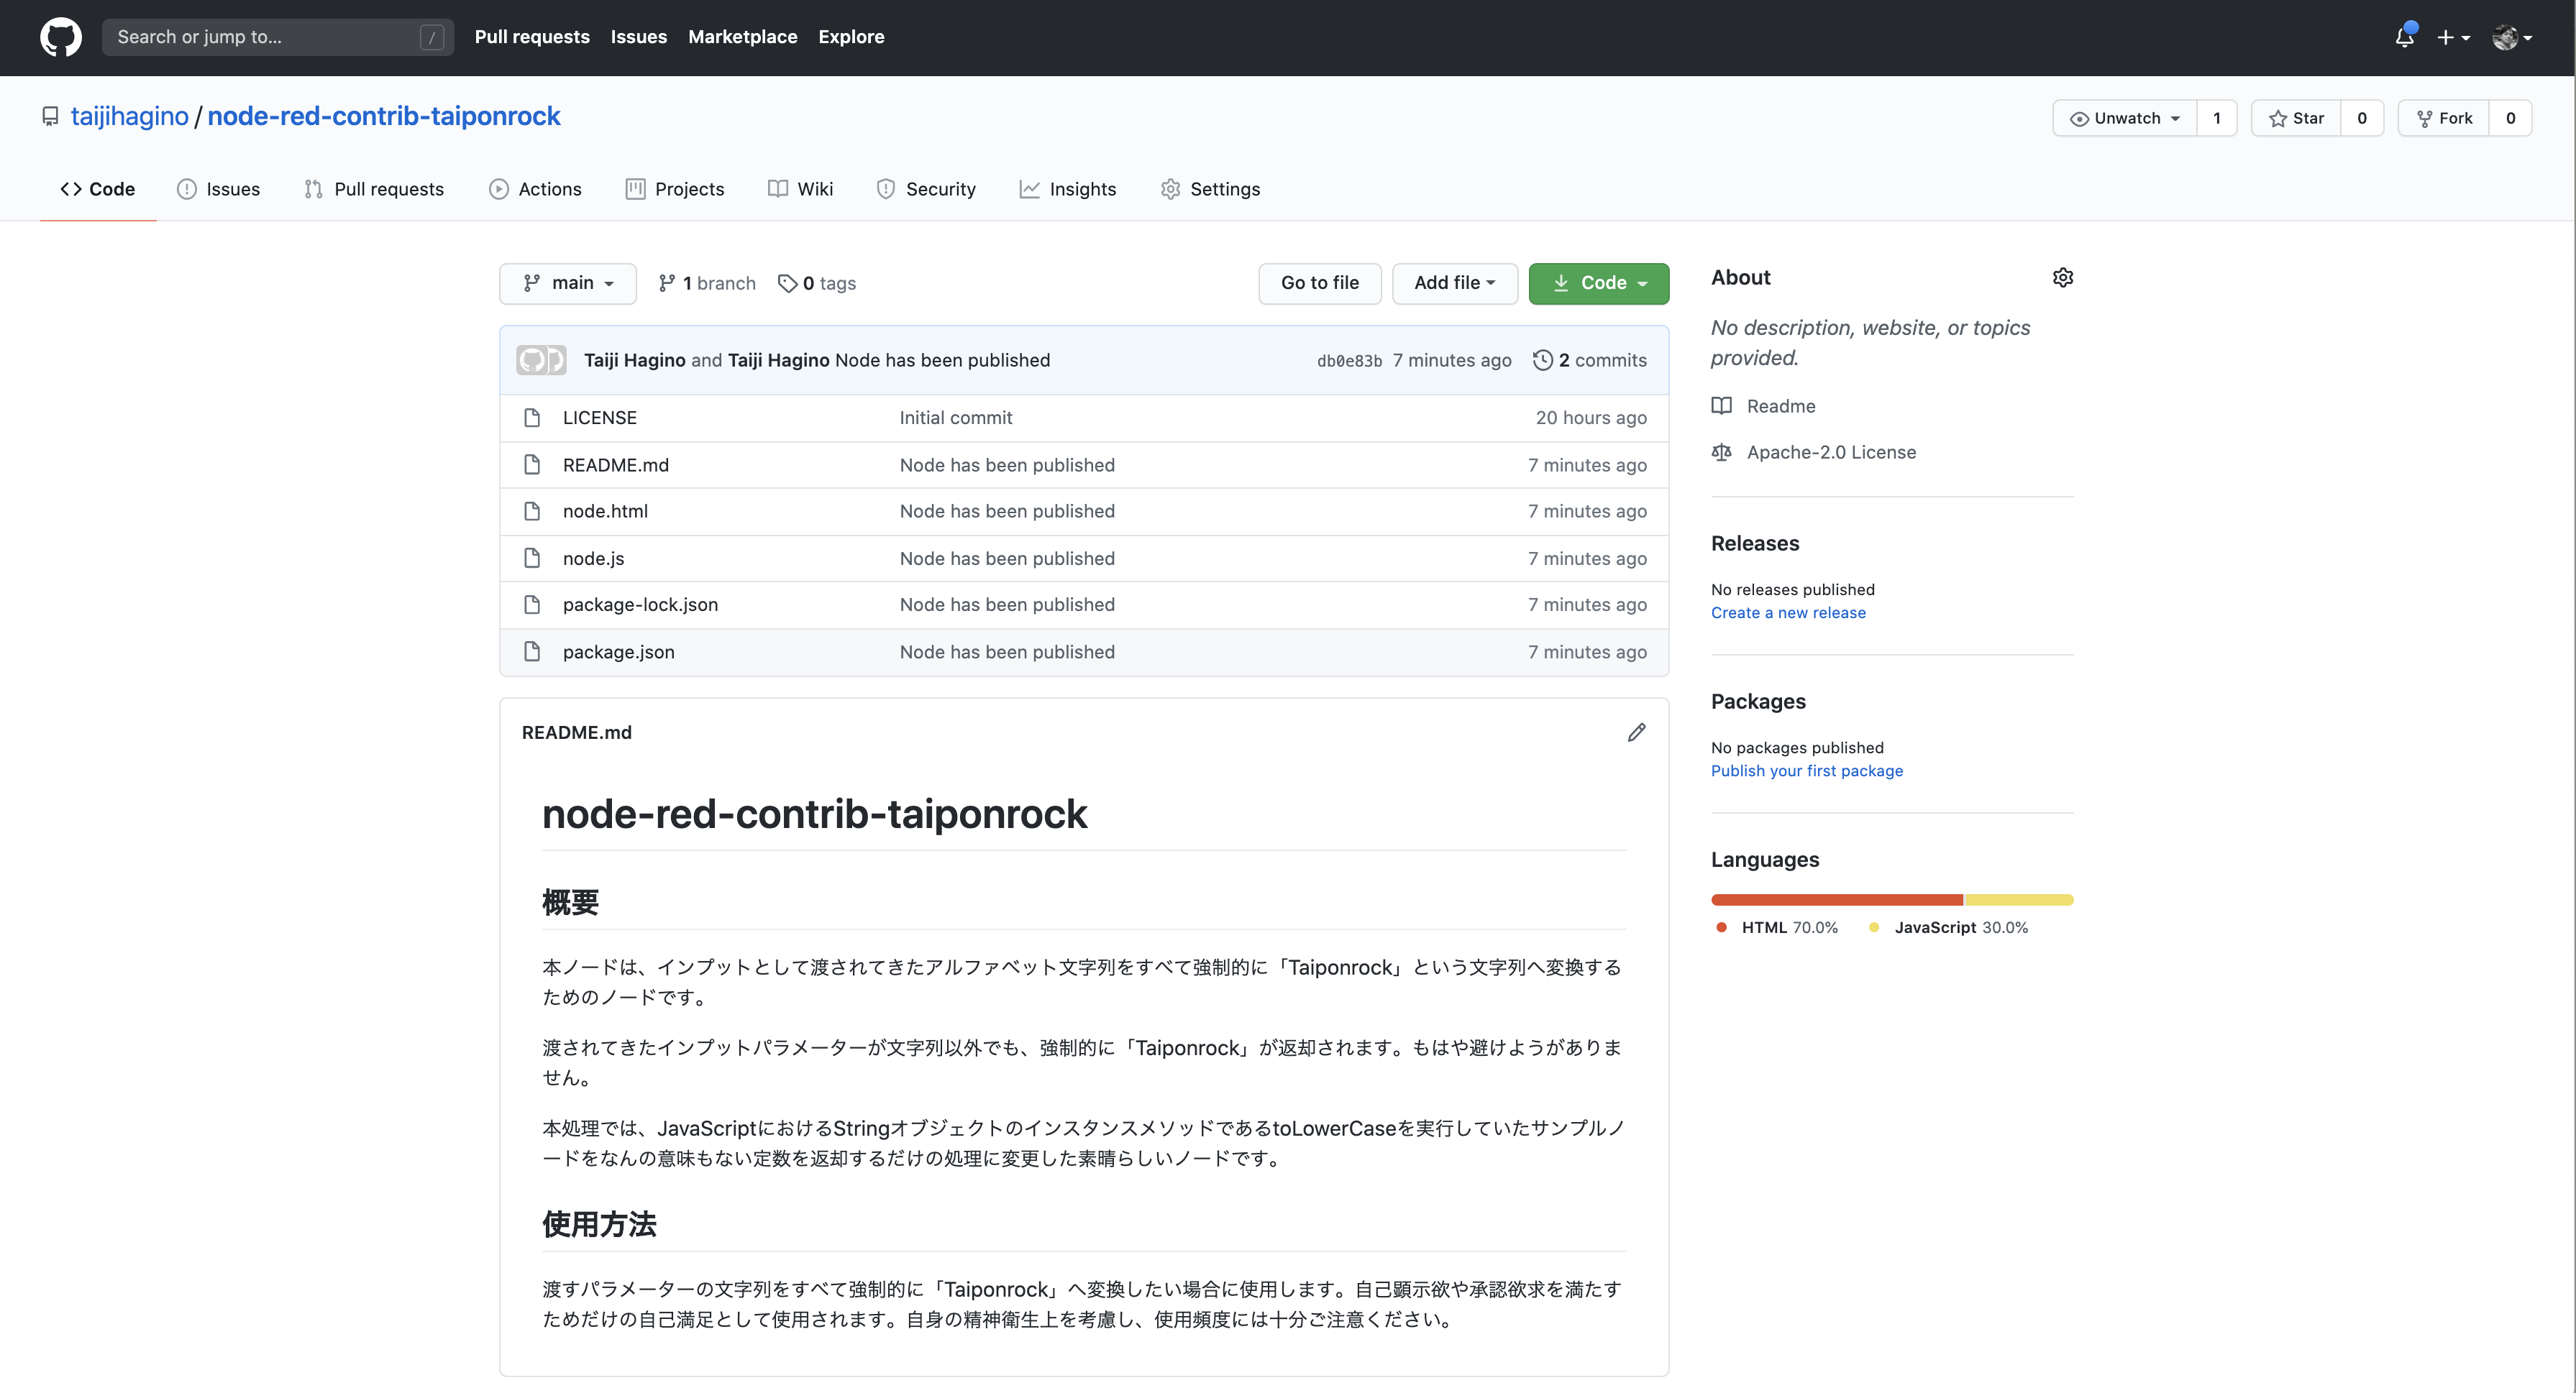
Task: Open the green Code download dropdown
Action: (1598, 282)
